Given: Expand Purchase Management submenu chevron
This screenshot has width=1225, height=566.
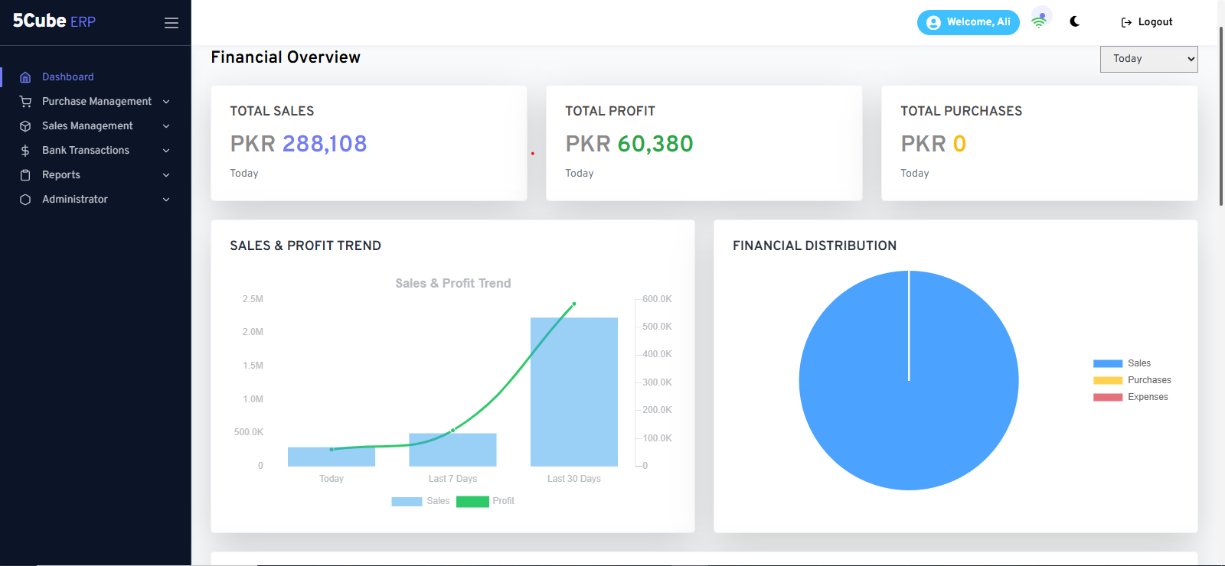Looking at the screenshot, I should 166,102.
